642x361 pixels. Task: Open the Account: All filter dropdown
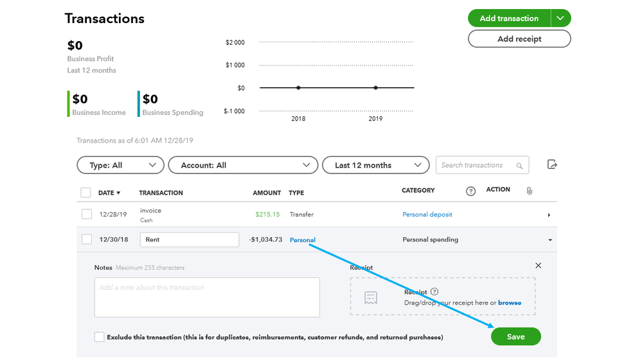click(x=243, y=165)
